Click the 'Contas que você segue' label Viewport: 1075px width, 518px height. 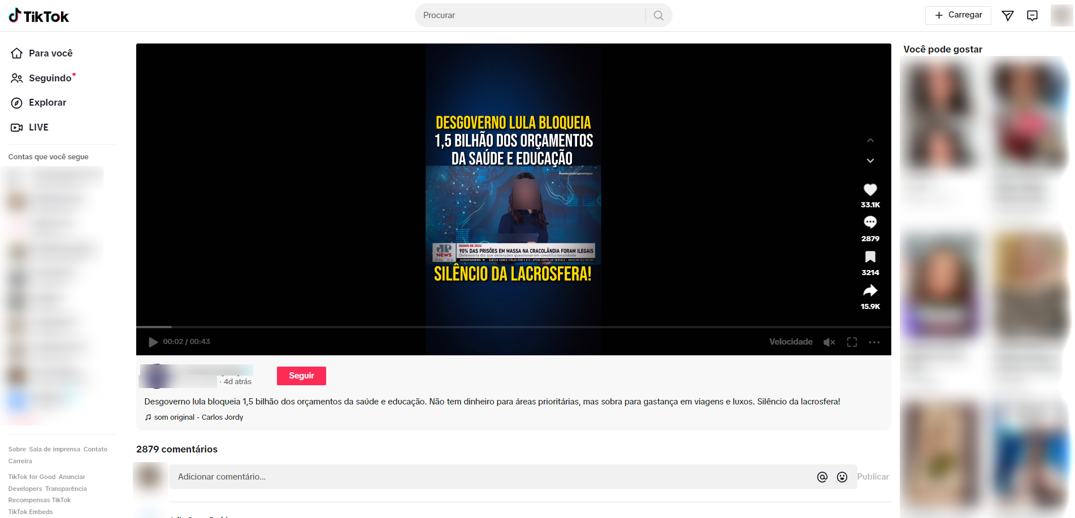49,157
